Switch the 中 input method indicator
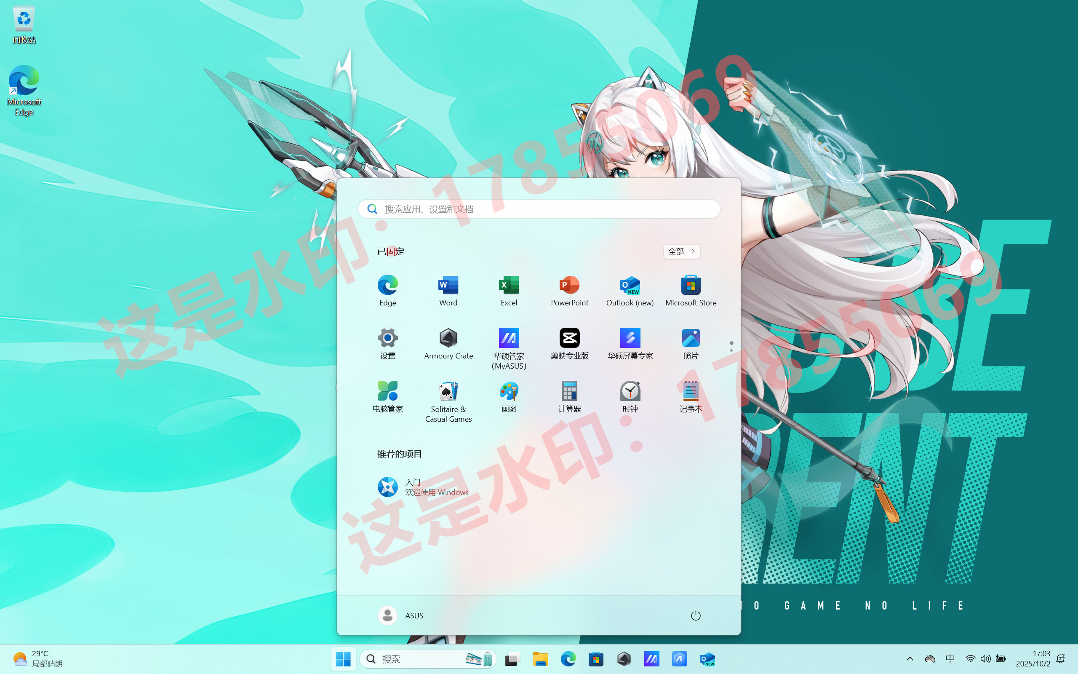Viewport: 1078px width, 674px height. coord(950,659)
